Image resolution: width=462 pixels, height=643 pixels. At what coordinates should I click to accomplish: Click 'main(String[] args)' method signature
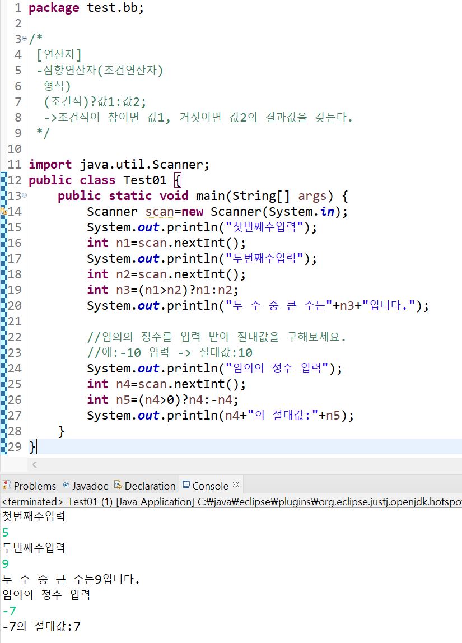pyautogui.click(x=264, y=196)
